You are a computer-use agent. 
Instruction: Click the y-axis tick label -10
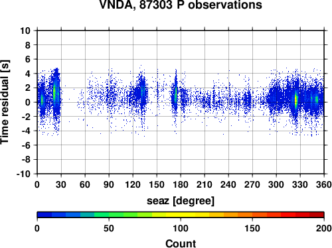click(x=24, y=174)
